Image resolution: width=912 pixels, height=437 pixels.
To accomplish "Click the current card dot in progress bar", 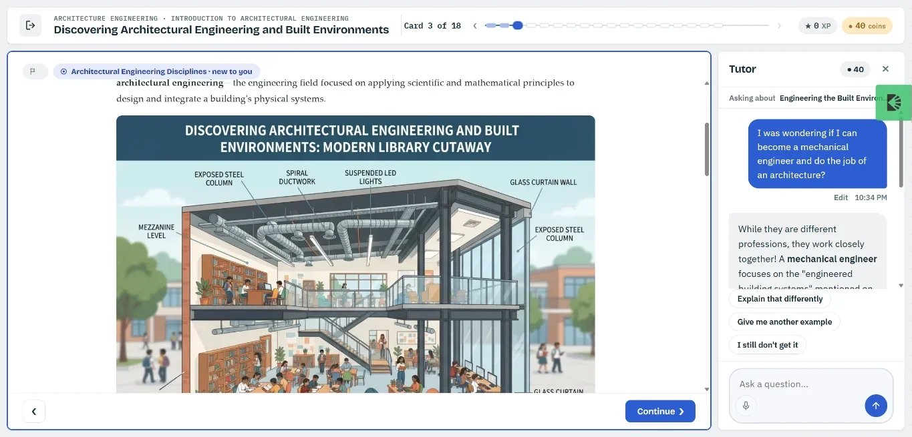I will (x=518, y=26).
